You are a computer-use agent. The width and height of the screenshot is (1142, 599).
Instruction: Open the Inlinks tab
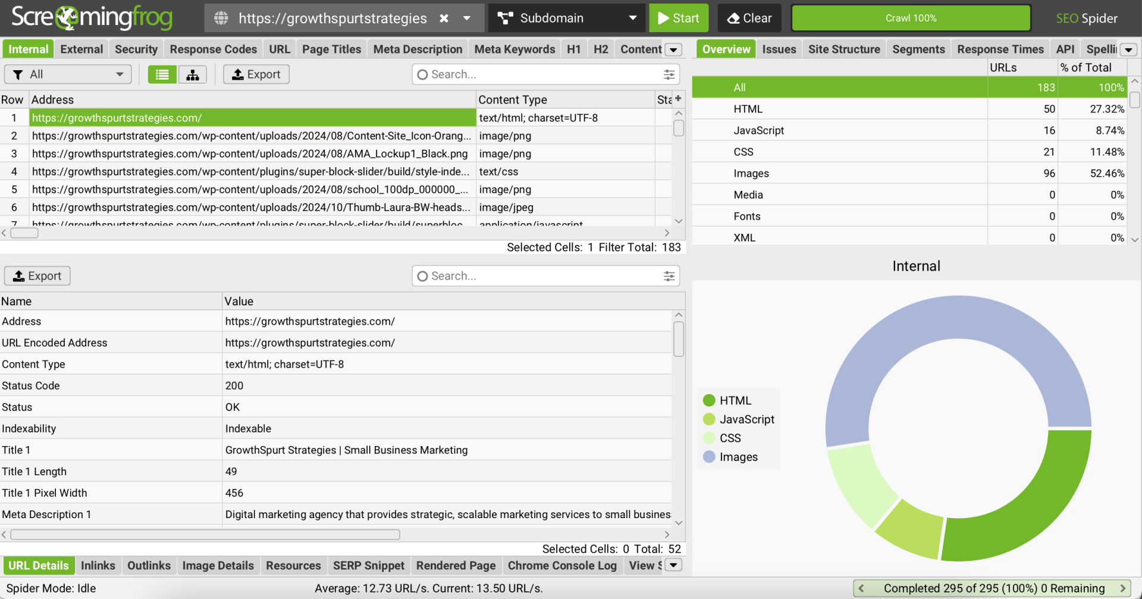pos(98,566)
